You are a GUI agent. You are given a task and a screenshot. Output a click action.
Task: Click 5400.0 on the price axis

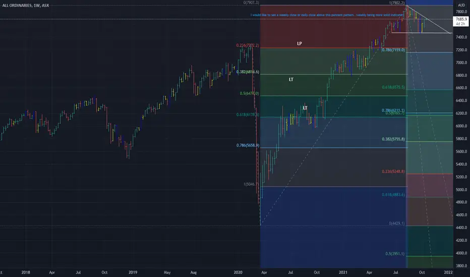[x=461, y=164]
